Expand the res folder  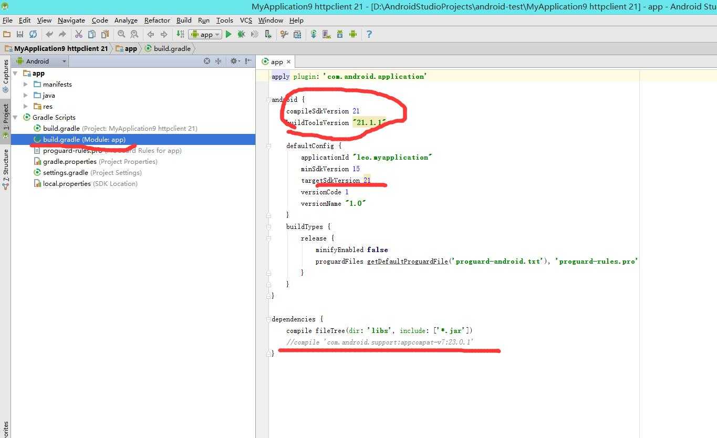pos(26,106)
